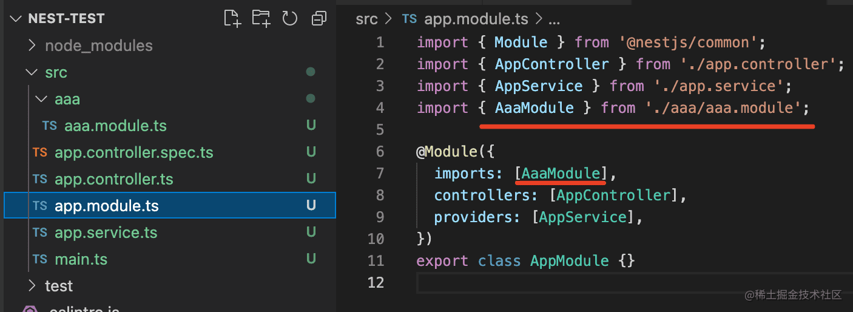Click AaaModule in the imports array
The image size is (853, 312).
[x=561, y=174]
